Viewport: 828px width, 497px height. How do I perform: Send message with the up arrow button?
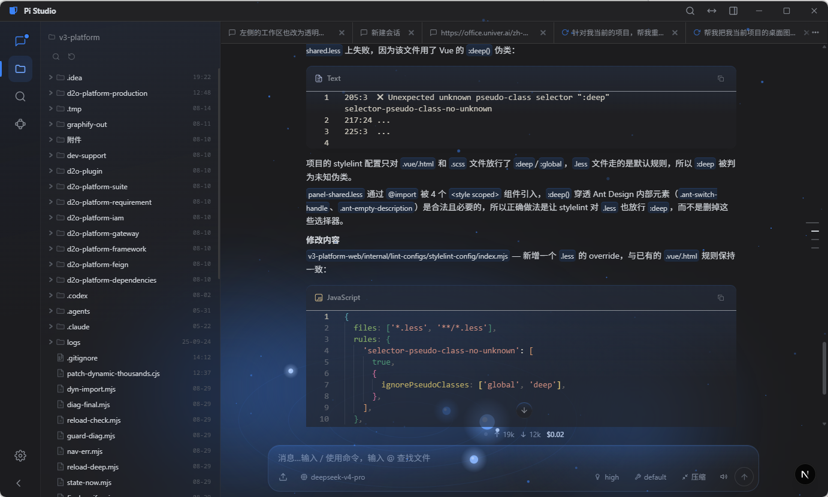(x=745, y=477)
